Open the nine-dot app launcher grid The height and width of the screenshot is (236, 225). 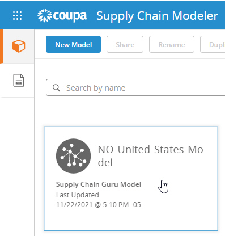pos(17,15)
